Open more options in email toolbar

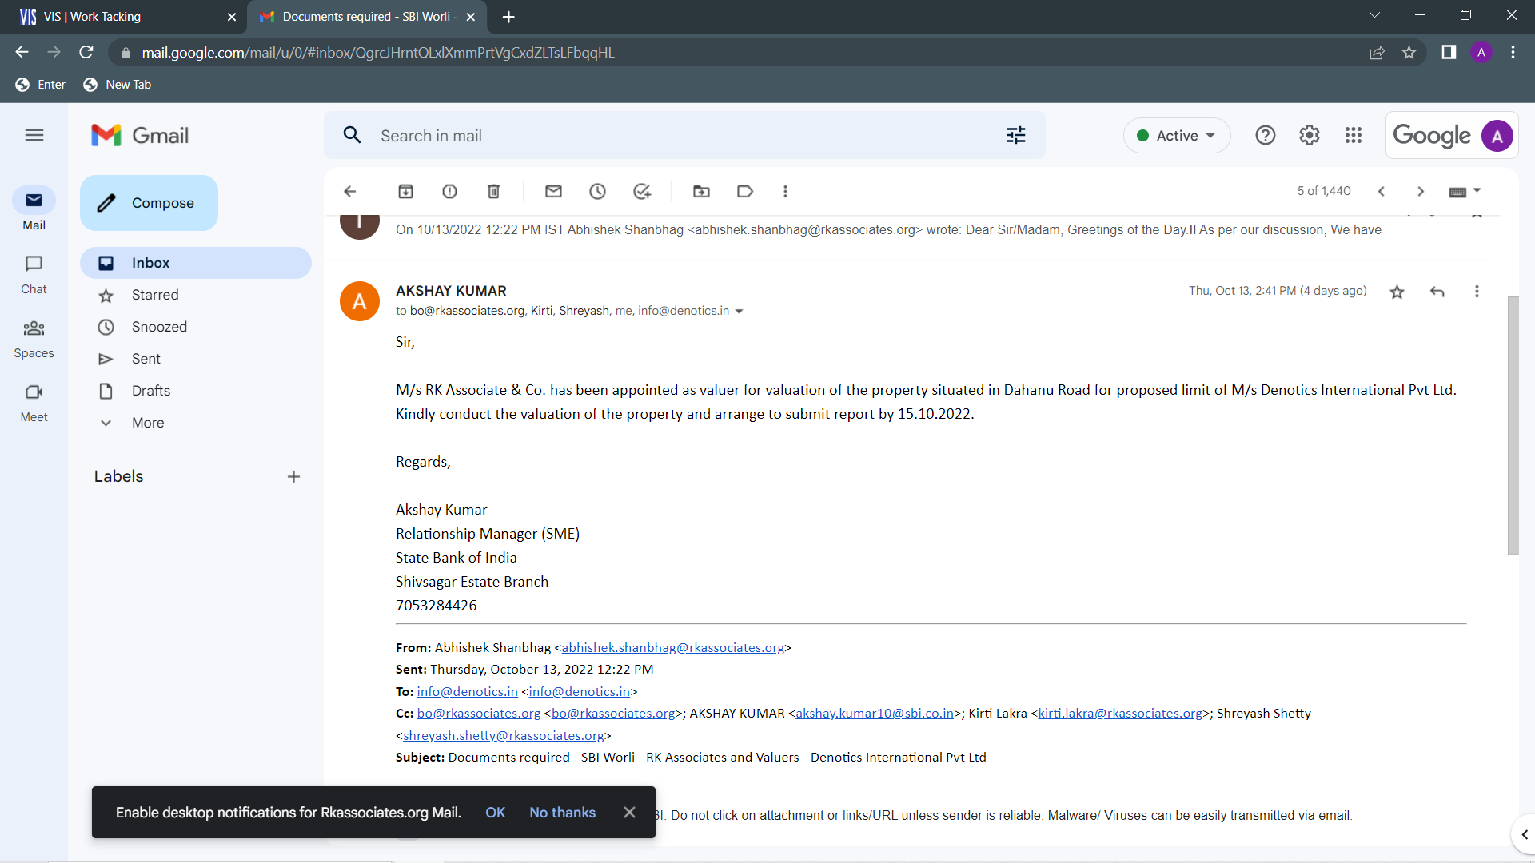(785, 191)
